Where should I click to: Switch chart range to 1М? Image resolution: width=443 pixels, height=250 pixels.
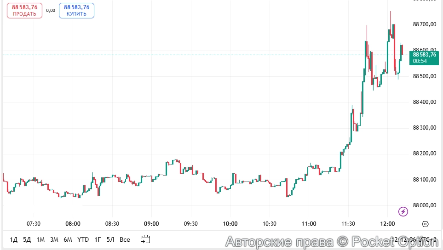[40, 239]
